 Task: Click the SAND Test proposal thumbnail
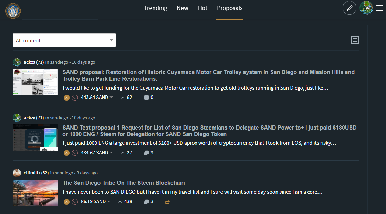point(35,137)
